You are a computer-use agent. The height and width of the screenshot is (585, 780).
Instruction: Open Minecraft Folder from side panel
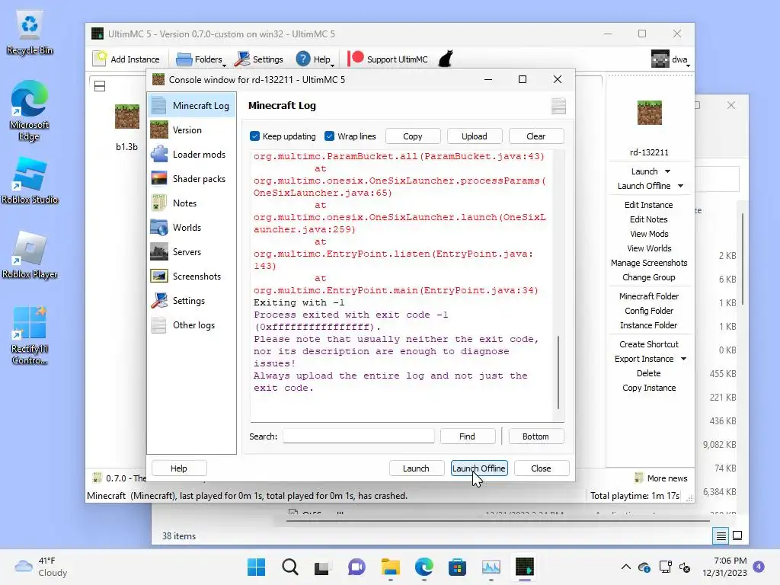[649, 296]
